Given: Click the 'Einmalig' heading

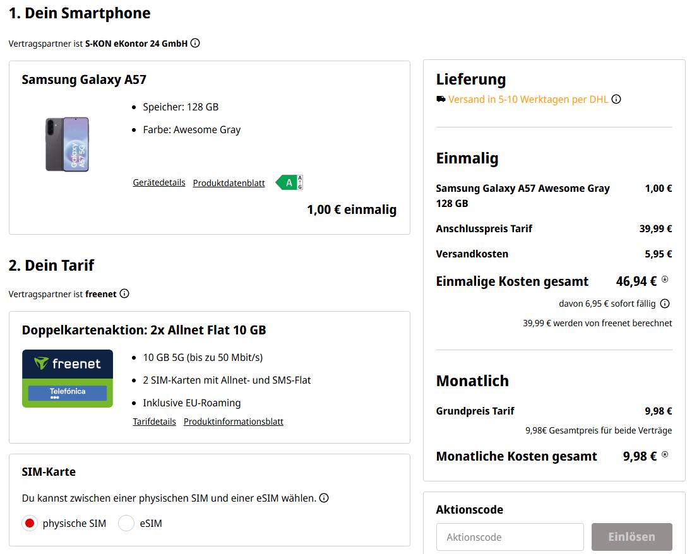Looking at the screenshot, I should point(467,158).
